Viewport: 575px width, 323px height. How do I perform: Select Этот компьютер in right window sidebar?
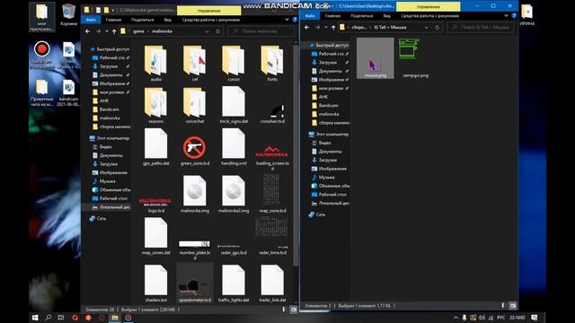(333, 135)
